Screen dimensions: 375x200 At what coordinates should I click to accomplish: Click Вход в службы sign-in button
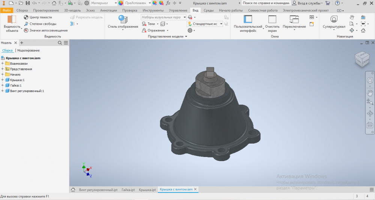306,3
